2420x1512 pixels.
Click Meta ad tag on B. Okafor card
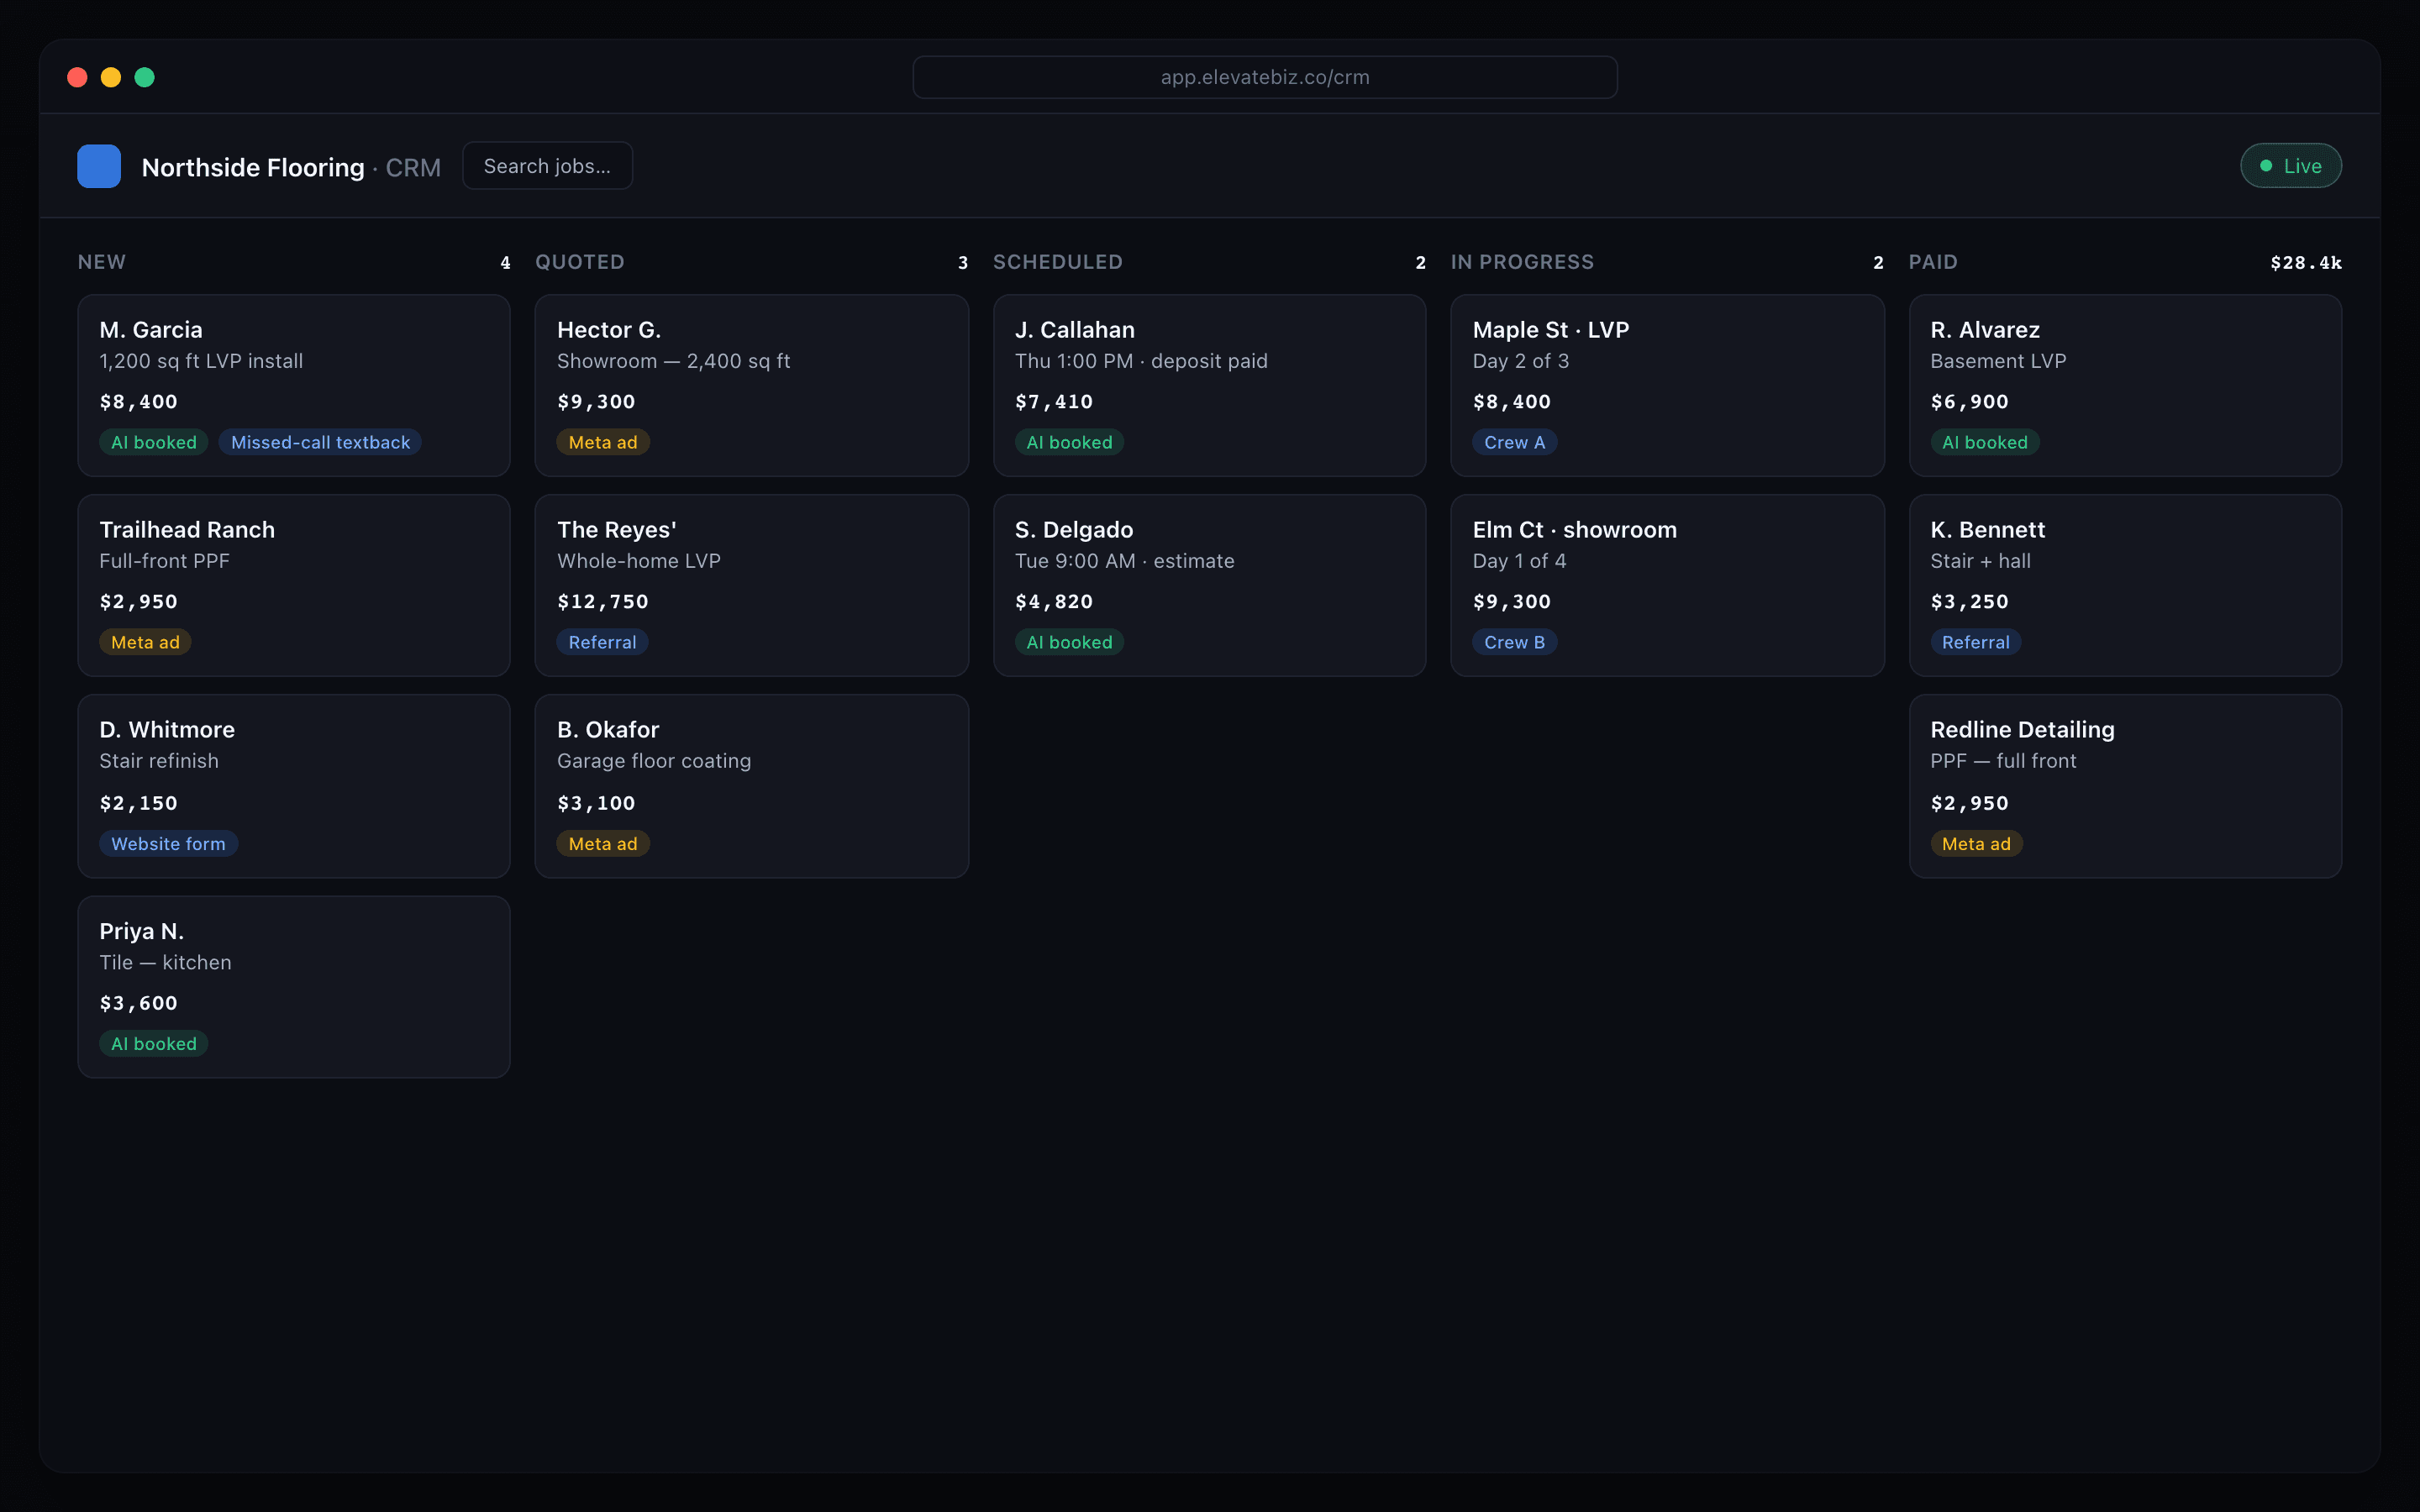603,844
